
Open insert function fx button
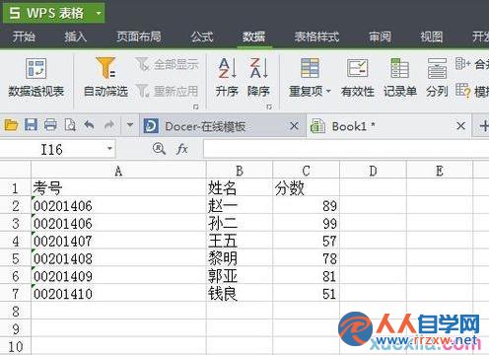tap(181, 149)
